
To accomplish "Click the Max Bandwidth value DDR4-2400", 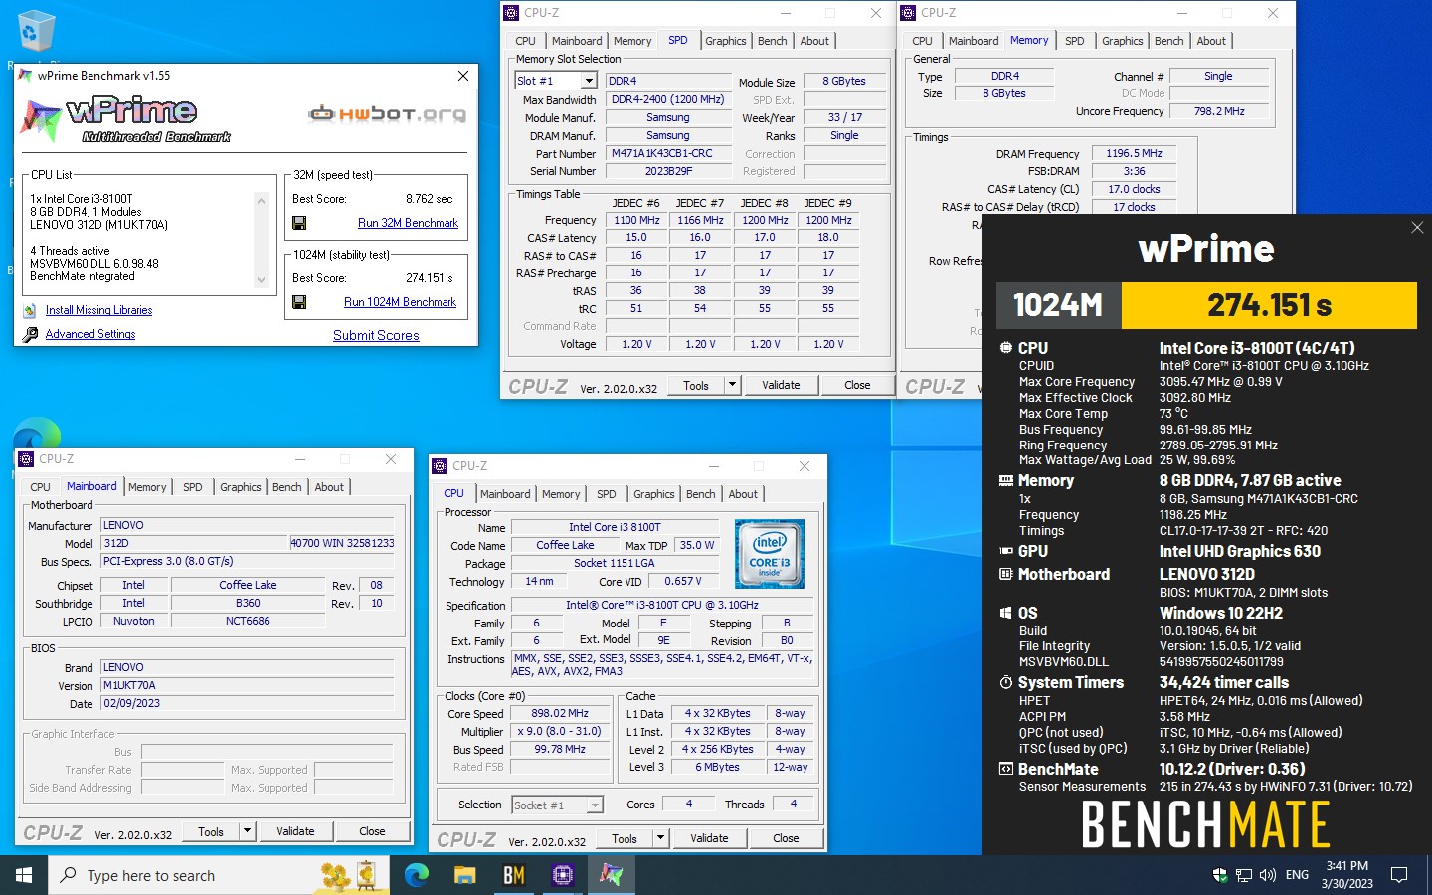I will click(x=667, y=99).
